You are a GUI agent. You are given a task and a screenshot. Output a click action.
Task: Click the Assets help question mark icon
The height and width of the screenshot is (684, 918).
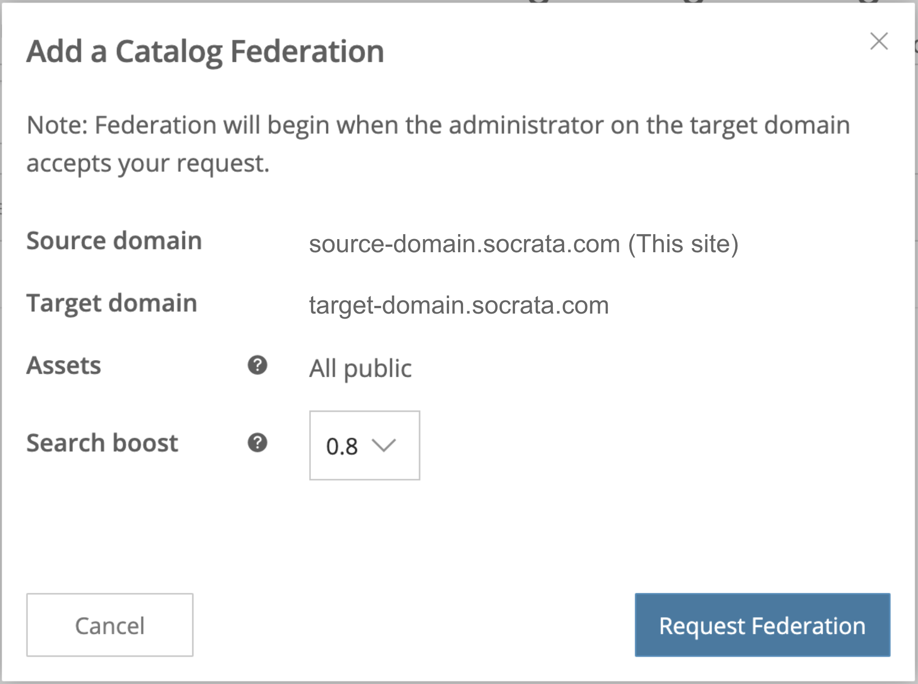258,365
